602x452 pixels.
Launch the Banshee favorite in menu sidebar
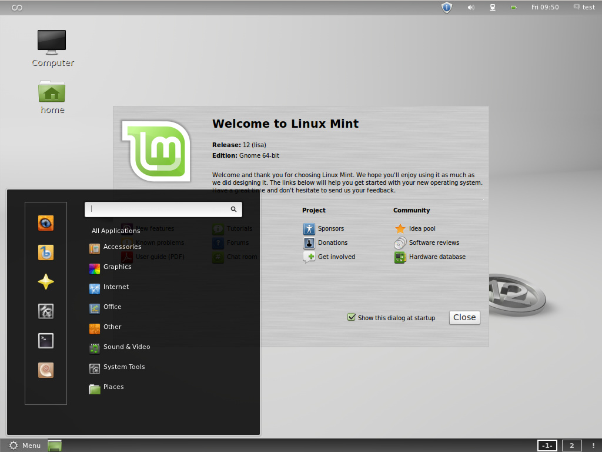[46, 252]
